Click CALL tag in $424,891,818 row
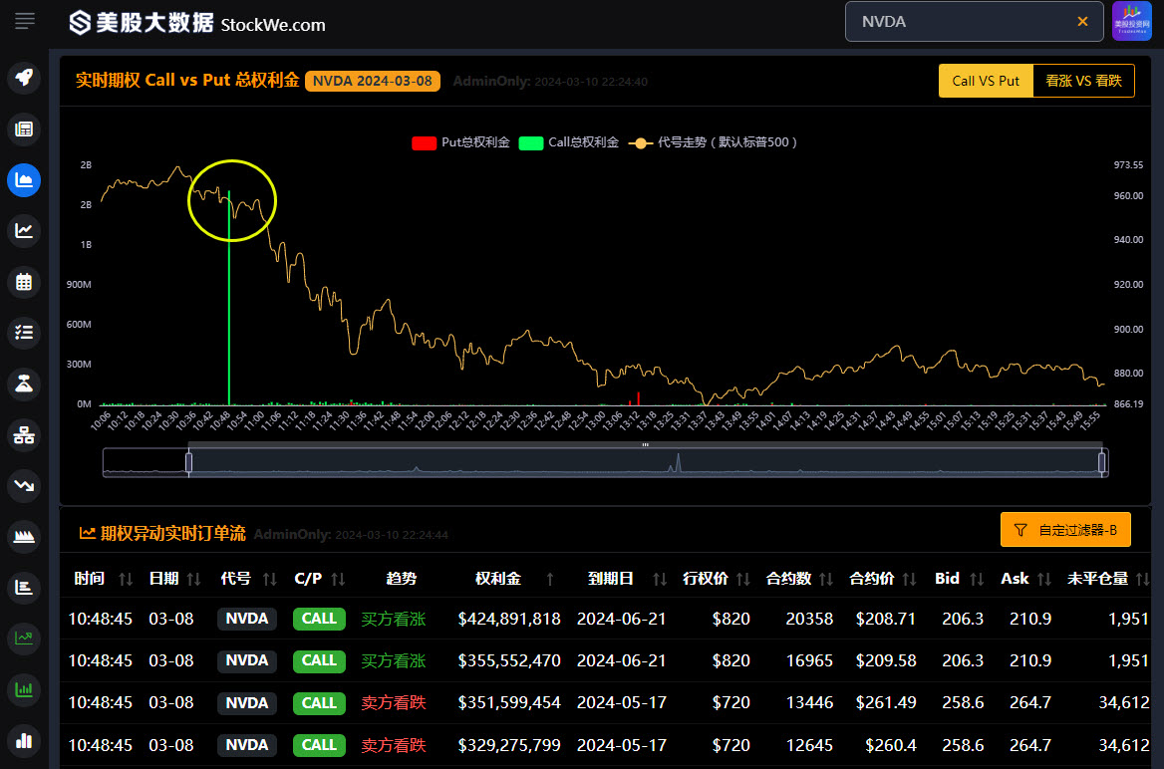Viewport: 1164px width, 769px height. [x=319, y=619]
